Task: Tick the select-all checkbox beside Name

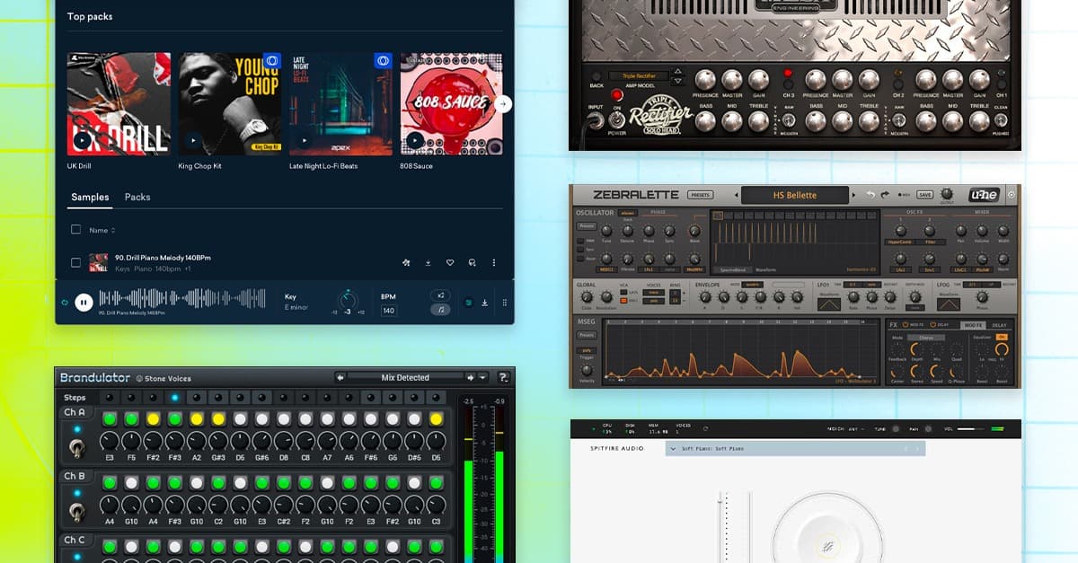Action: tap(75, 230)
